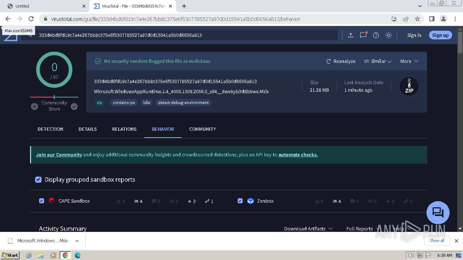This screenshot has width=463, height=260.
Task: Click the community score slider marker
Action: (x=54, y=97)
